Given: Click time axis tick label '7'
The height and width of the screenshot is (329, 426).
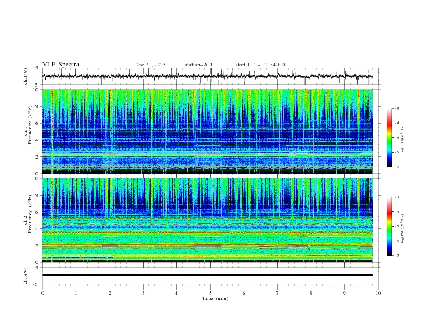Looking at the screenshot, I should 278,293.
